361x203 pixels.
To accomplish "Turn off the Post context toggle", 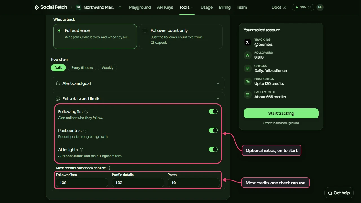I will coord(213,130).
